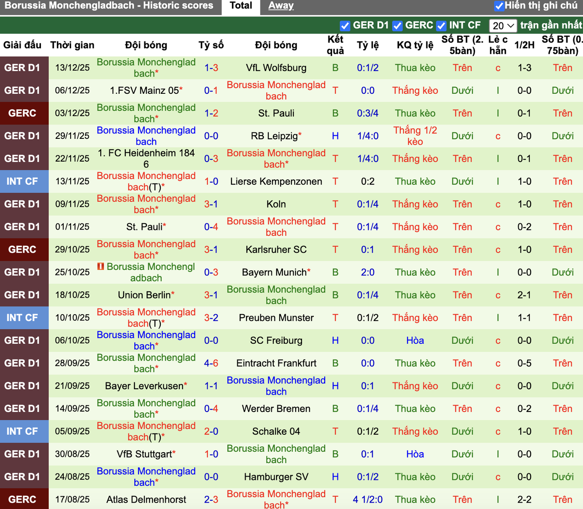Open RB Leipzig team link
The height and width of the screenshot is (509, 583).
tap(274, 136)
